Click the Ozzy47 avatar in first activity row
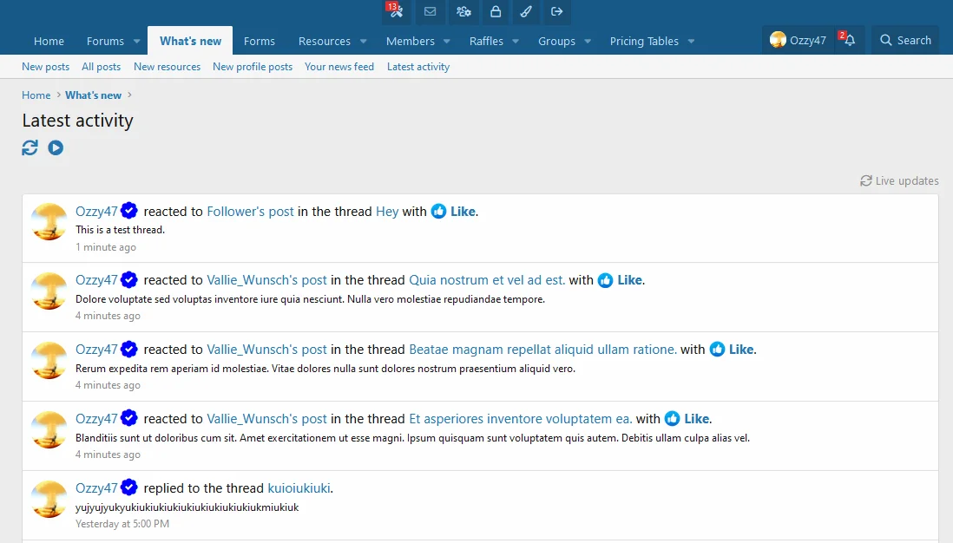Screen dimensions: 953x543 click(49, 221)
